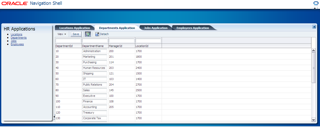Select the ManagerId column header

[122, 46]
